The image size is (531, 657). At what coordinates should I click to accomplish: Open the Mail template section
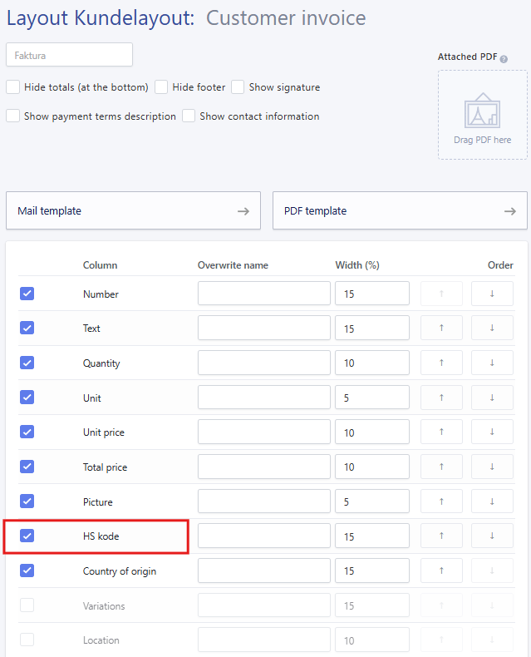[x=133, y=211]
